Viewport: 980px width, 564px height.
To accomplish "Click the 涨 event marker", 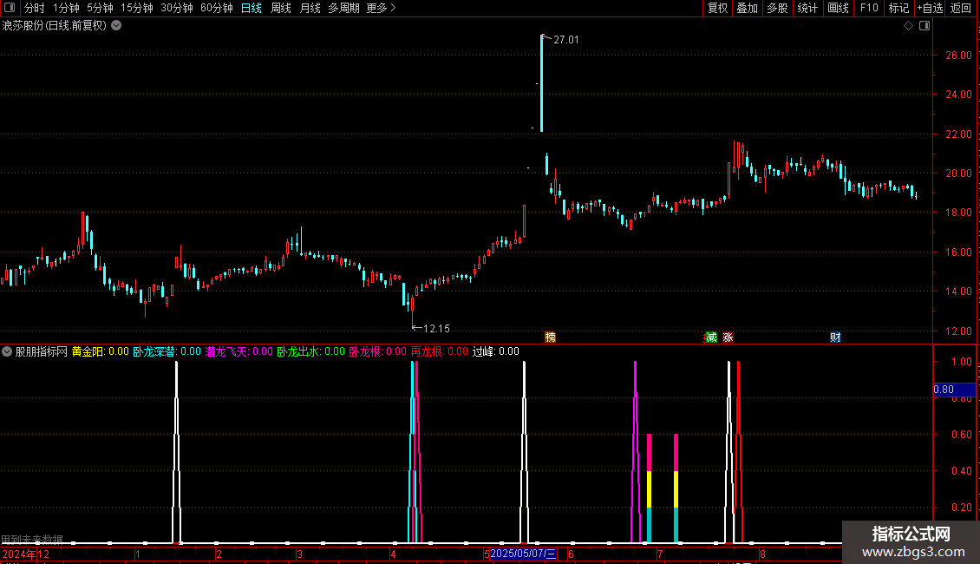I will pyautogui.click(x=728, y=337).
